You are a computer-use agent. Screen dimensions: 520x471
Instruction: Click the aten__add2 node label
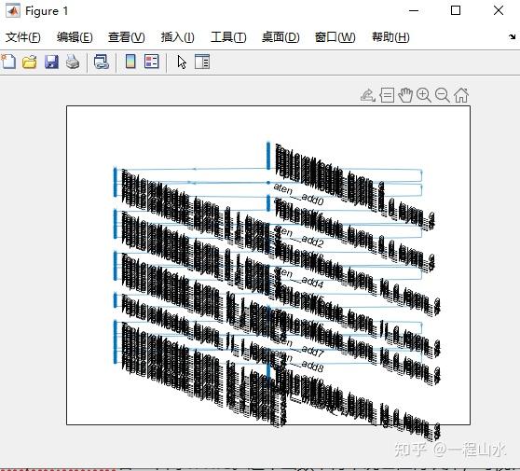tap(298, 237)
